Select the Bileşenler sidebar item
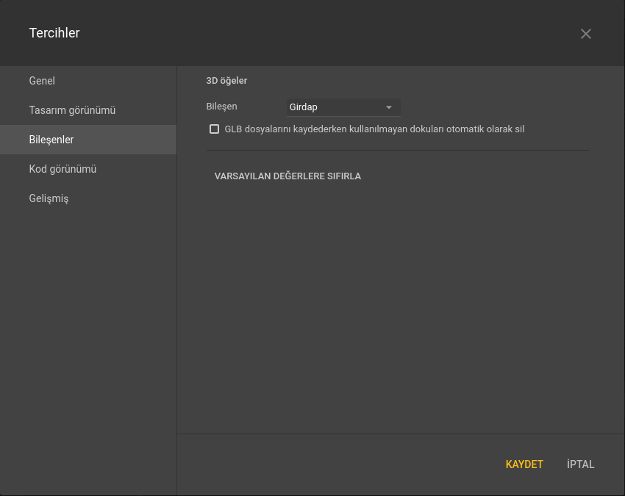Screen dimensions: 625x496 tap(51, 140)
